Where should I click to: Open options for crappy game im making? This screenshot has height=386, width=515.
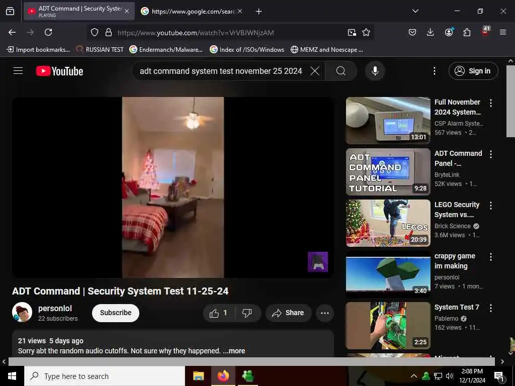(x=491, y=257)
